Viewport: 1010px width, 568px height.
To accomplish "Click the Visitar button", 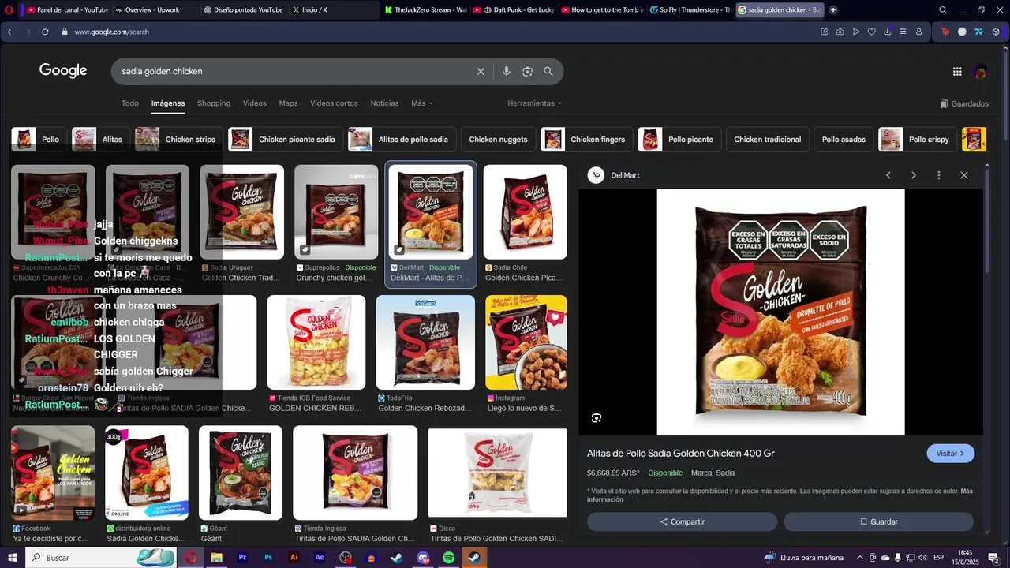I will [x=950, y=454].
